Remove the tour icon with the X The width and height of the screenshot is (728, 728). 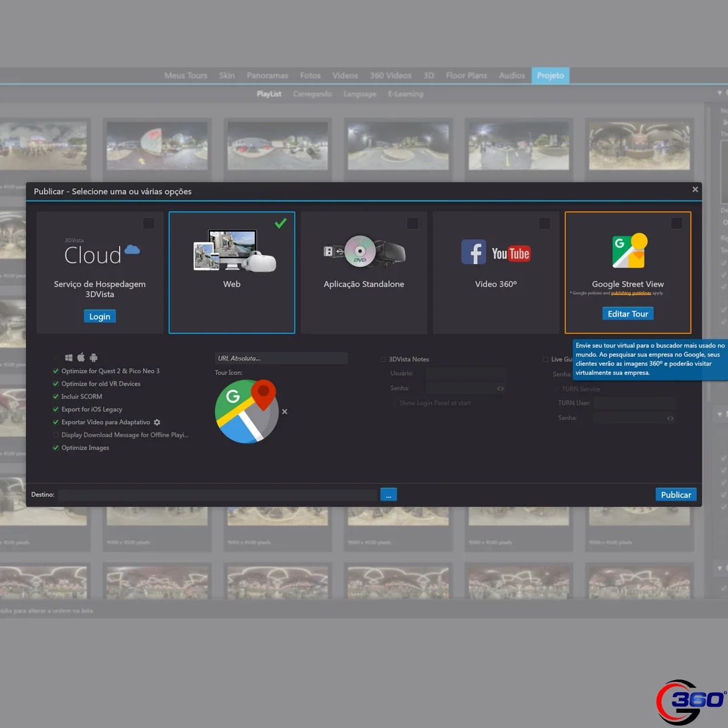[285, 411]
